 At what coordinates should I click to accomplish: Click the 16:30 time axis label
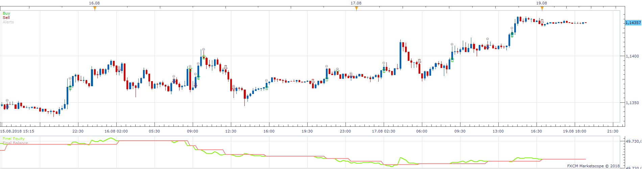click(x=537, y=131)
